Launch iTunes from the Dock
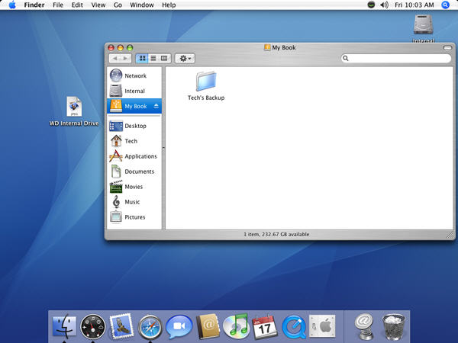The height and width of the screenshot is (343, 458). point(236,327)
